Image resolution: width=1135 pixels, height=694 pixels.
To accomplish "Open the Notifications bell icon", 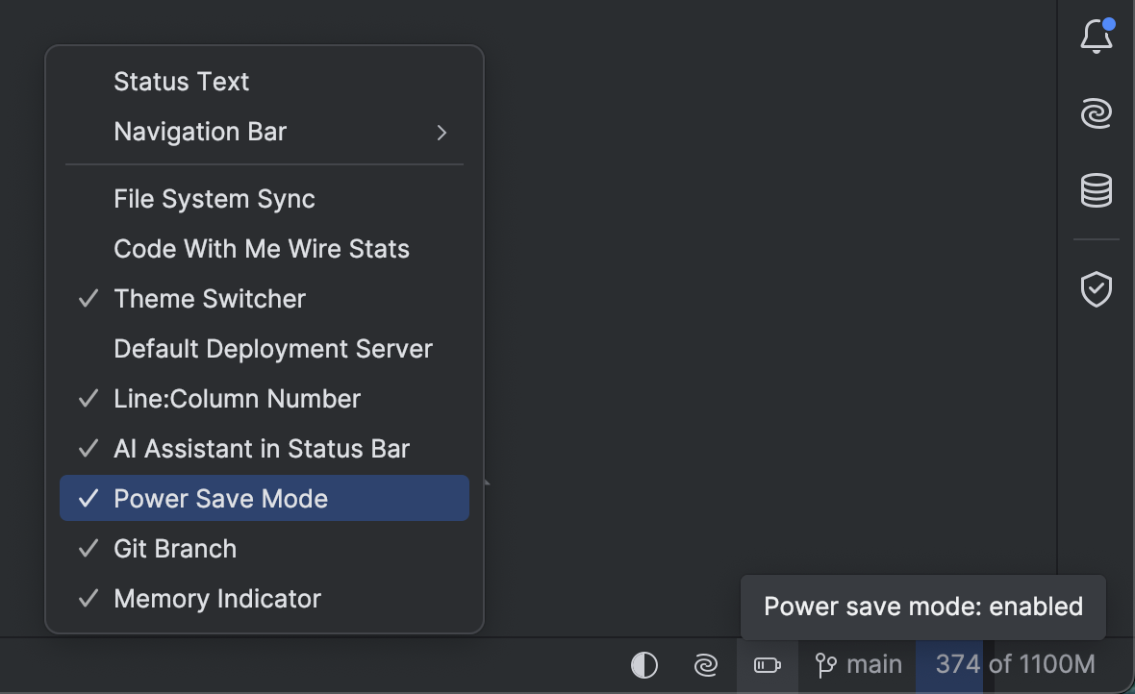I will point(1097,37).
